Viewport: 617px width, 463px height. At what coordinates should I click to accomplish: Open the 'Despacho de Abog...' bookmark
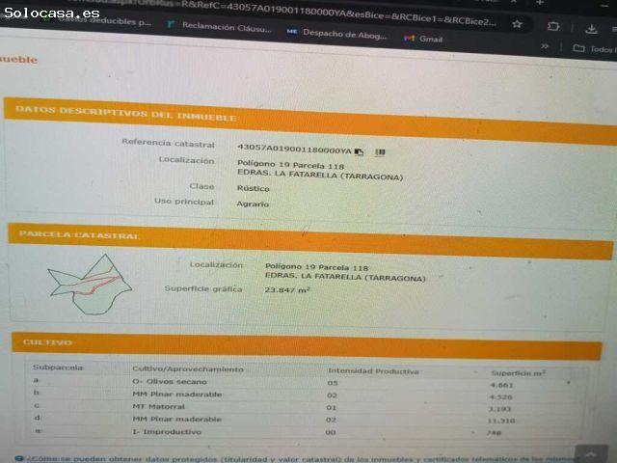point(336,33)
